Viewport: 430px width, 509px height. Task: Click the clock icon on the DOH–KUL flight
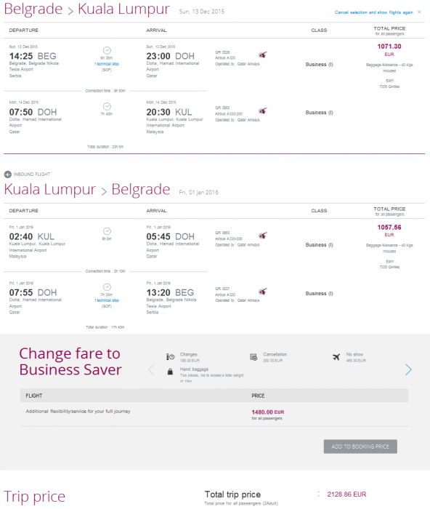coord(107,106)
